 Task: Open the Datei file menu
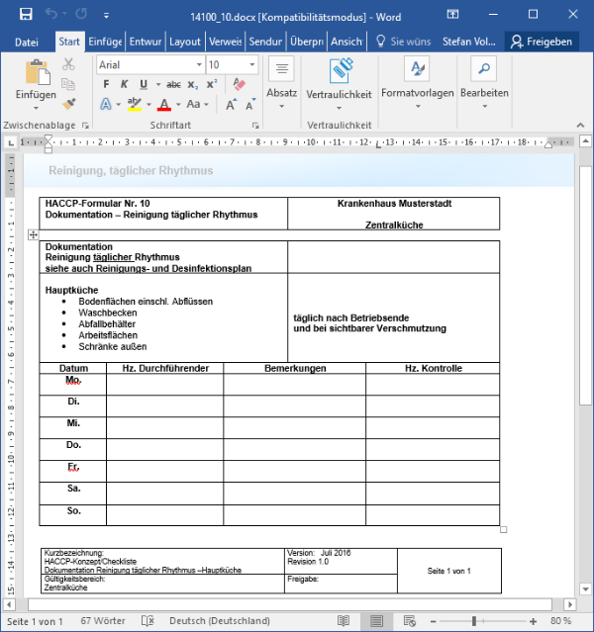pyautogui.click(x=27, y=42)
